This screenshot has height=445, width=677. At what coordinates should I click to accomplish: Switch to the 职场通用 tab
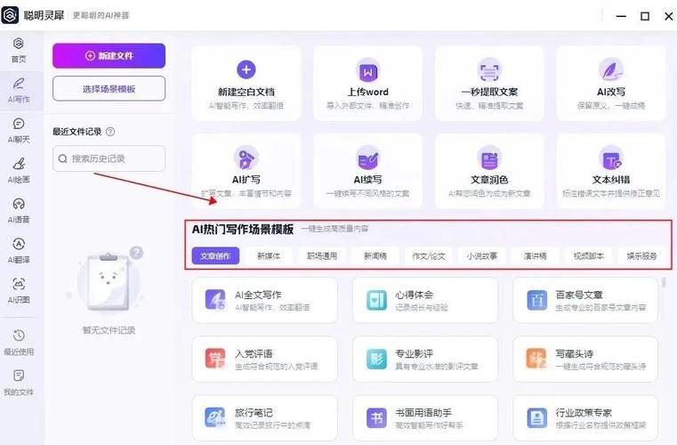pyautogui.click(x=322, y=255)
